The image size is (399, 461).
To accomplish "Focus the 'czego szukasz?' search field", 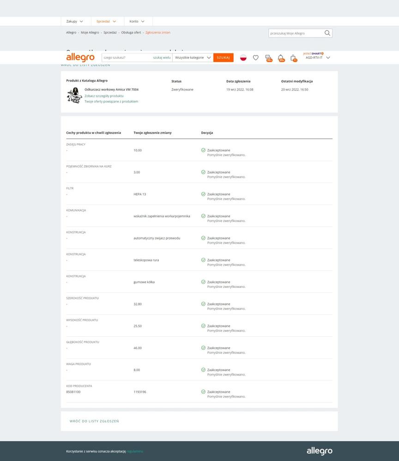I will (x=127, y=58).
